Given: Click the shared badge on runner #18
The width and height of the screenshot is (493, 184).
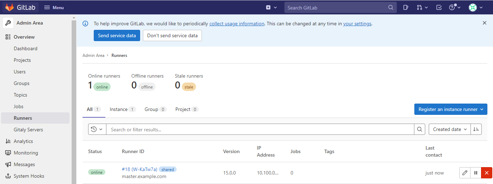Looking at the screenshot, I should click(x=167, y=169).
